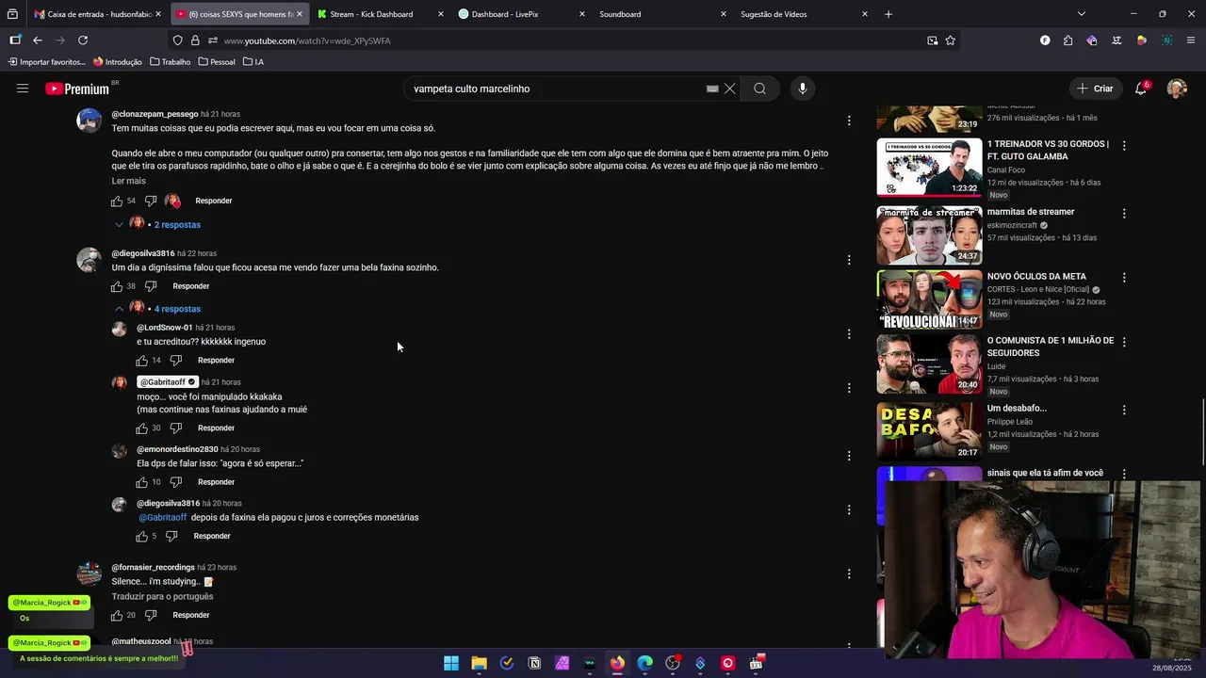The image size is (1206, 678).
Task: Click the search field with vampeta culto marcelinho
Action: pyautogui.click(x=556, y=89)
